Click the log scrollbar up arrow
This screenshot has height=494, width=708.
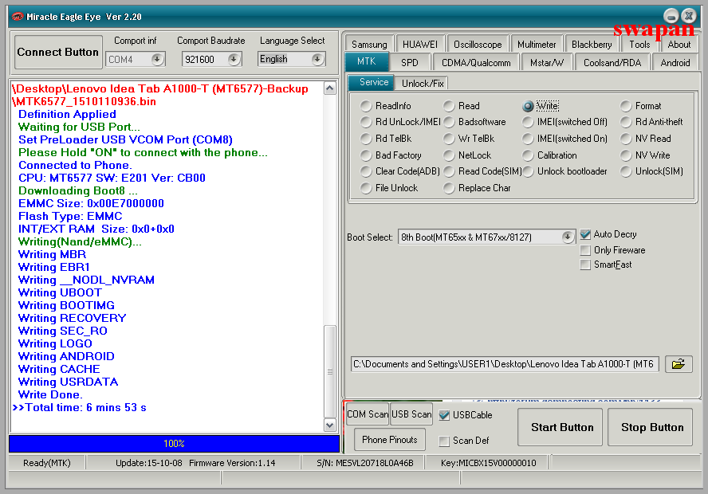[x=330, y=88]
